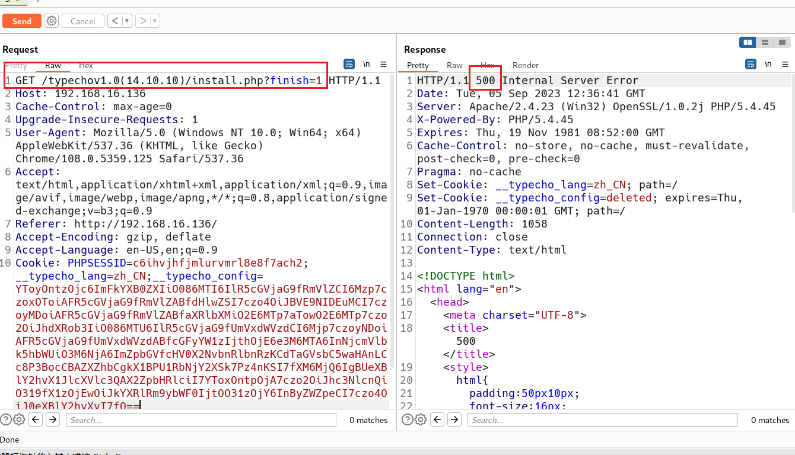
Task: Switch Response view to Render tab
Action: coord(526,65)
